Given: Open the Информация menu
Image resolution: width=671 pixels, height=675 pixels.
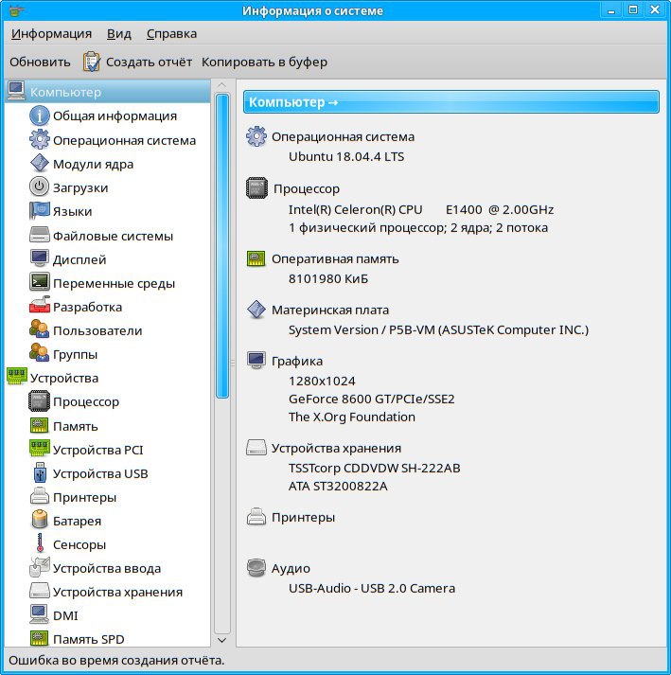Looking at the screenshot, I should 51,33.
